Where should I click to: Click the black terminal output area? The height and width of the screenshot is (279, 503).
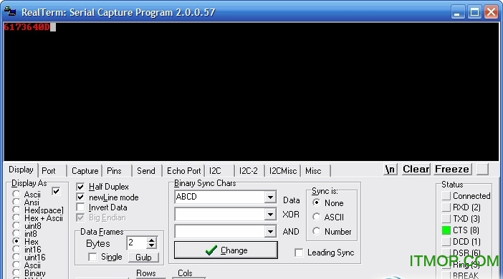click(251, 92)
